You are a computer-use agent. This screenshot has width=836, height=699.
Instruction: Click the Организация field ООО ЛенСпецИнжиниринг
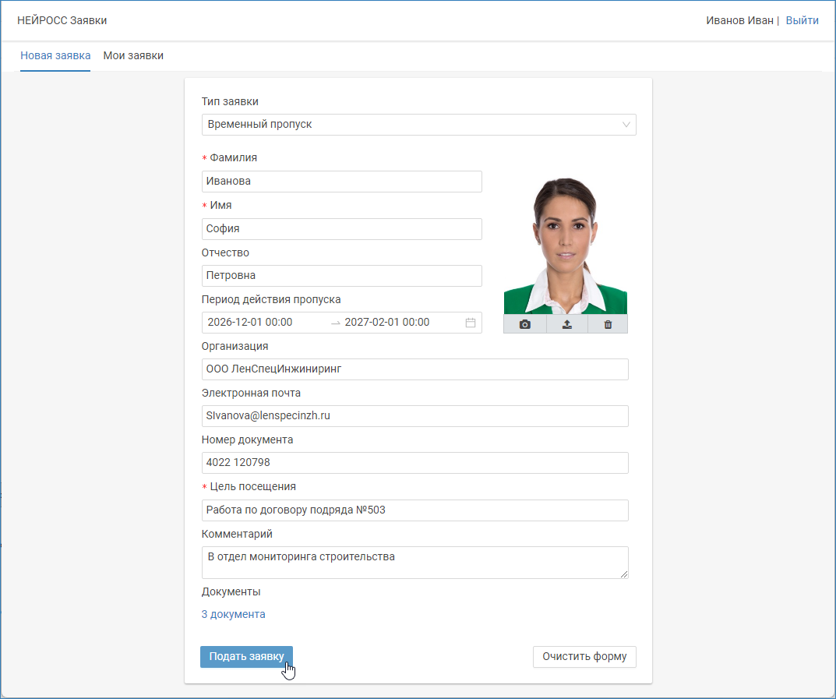coord(414,369)
